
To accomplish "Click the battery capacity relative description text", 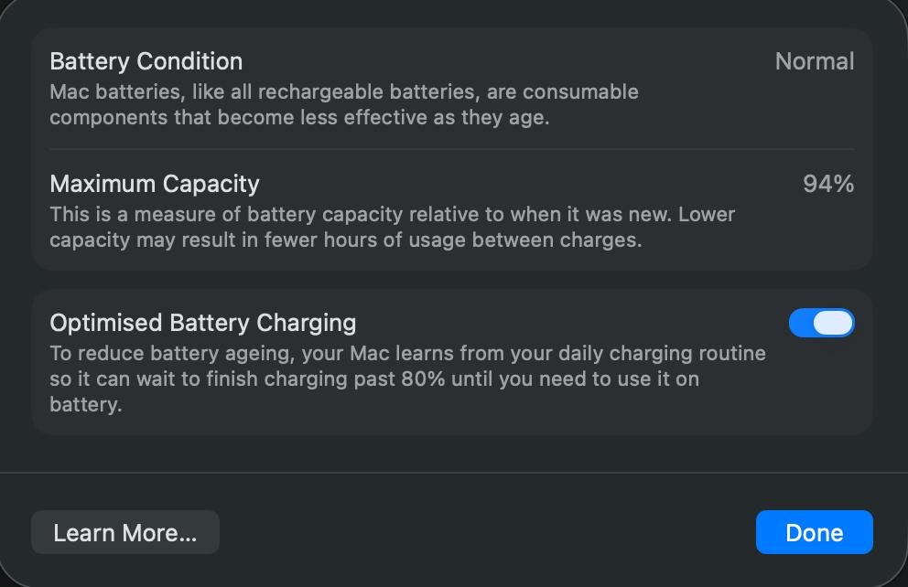I will (x=392, y=228).
